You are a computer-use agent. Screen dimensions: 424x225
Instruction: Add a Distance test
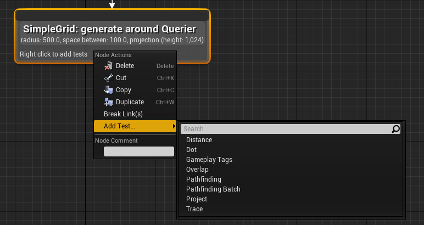pyautogui.click(x=291, y=140)
